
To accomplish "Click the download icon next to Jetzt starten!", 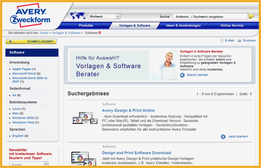I will pos(223,137).
